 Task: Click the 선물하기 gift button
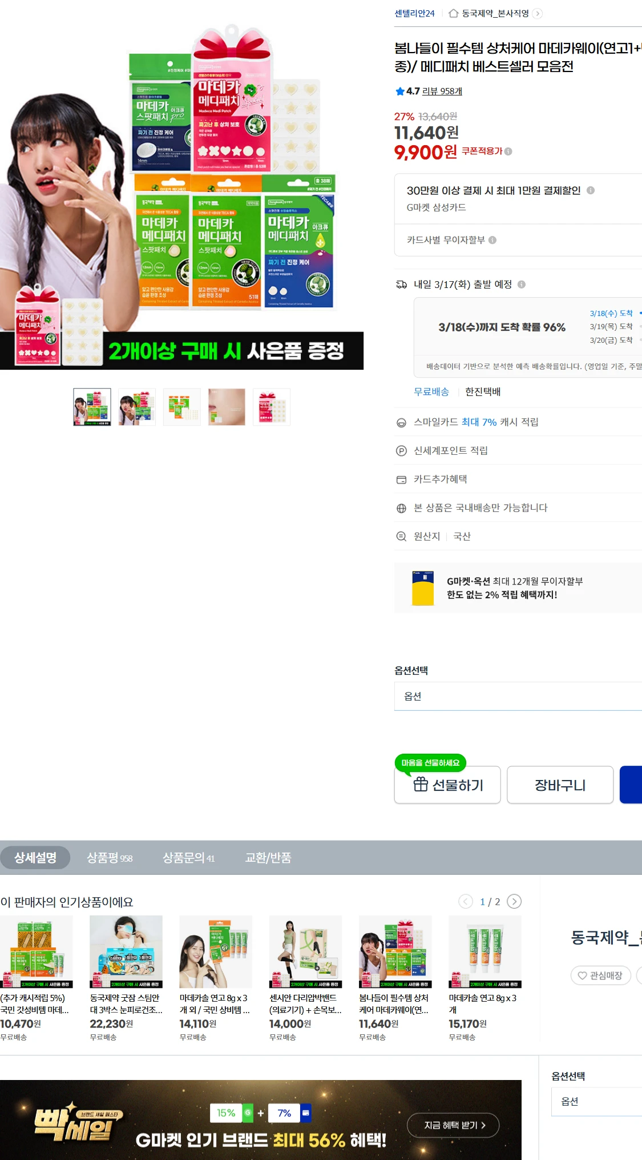coord(447,785)
